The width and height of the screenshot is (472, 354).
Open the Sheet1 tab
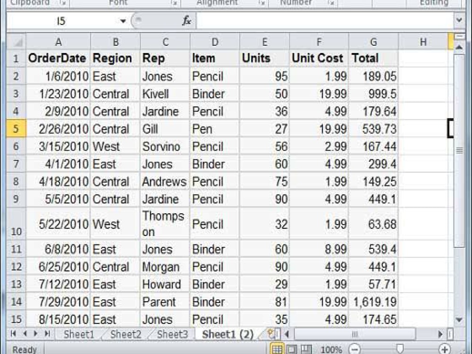pos(79,334)
